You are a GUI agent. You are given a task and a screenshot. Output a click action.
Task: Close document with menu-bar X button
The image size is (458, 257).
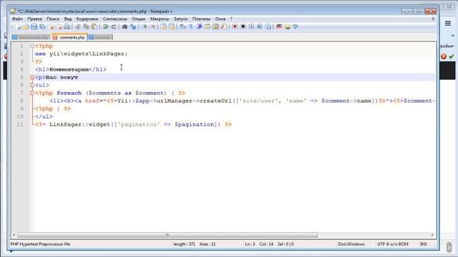coord(433,19)
